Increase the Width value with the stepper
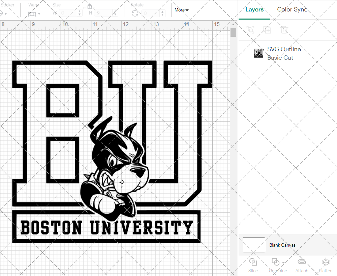Image resolution: width=337 pixels, height=276 pixels. [x=80, y=11]
